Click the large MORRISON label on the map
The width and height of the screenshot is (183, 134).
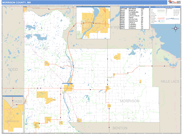click(x=129, y=101)
